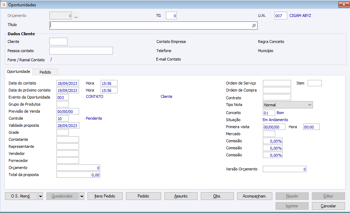Open the Assunto button

pyautogui.click(x=181, y=196)
